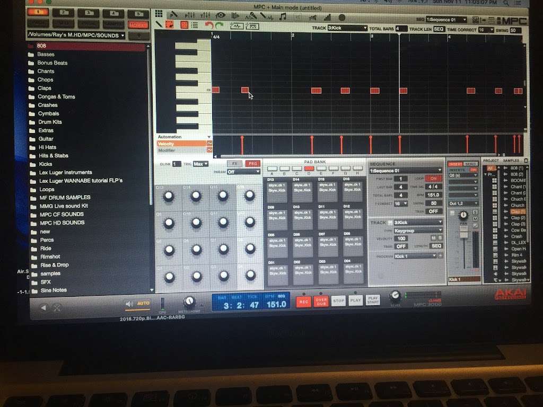The height and width of the screenshot is (407, 543).
Task: Click the undo arrow icon
Action: [x=209, y=25]
